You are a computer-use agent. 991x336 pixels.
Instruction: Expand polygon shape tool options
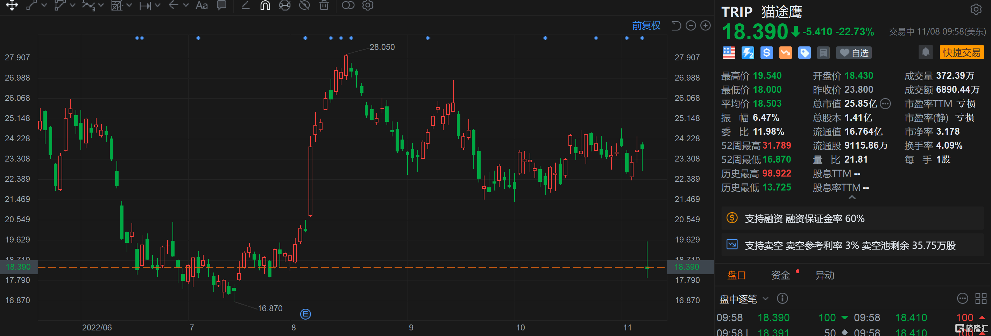coord(72,5)
